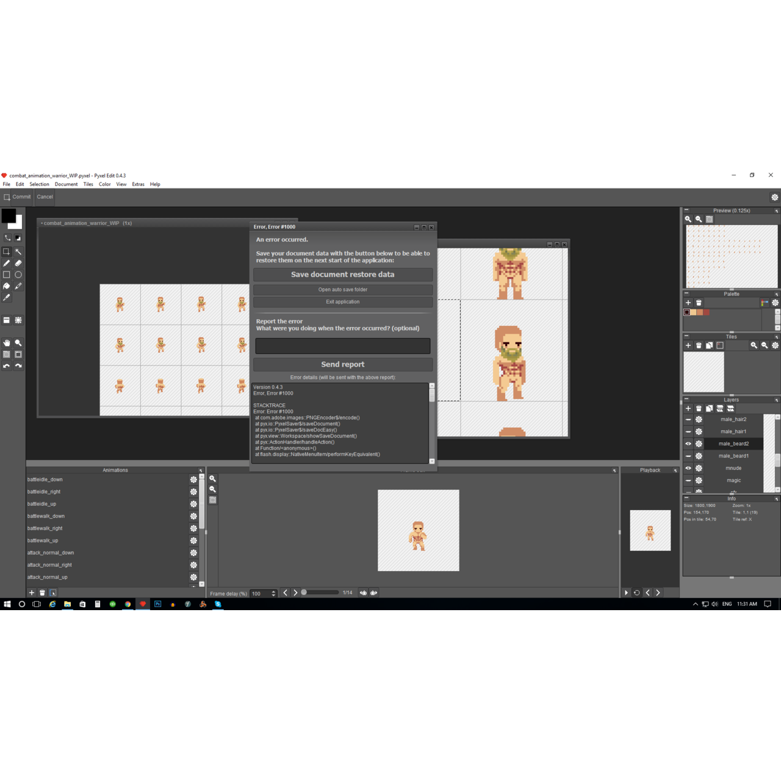The image size is (781, 781).
Task: Open the Tiles menu
Action: point(88,184)
